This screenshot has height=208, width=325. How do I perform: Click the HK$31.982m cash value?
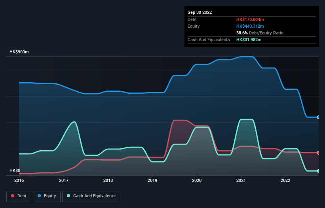coord(249,40)
